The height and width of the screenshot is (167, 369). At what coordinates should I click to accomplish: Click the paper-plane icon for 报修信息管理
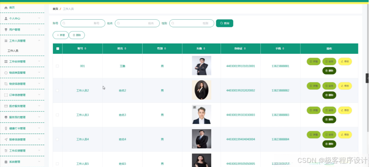[6, 139]
